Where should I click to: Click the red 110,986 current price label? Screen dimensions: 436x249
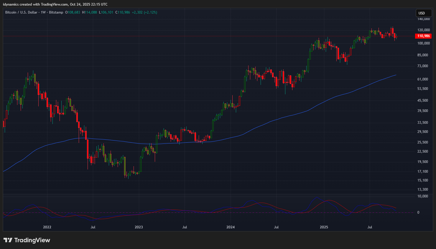[423, 36]
